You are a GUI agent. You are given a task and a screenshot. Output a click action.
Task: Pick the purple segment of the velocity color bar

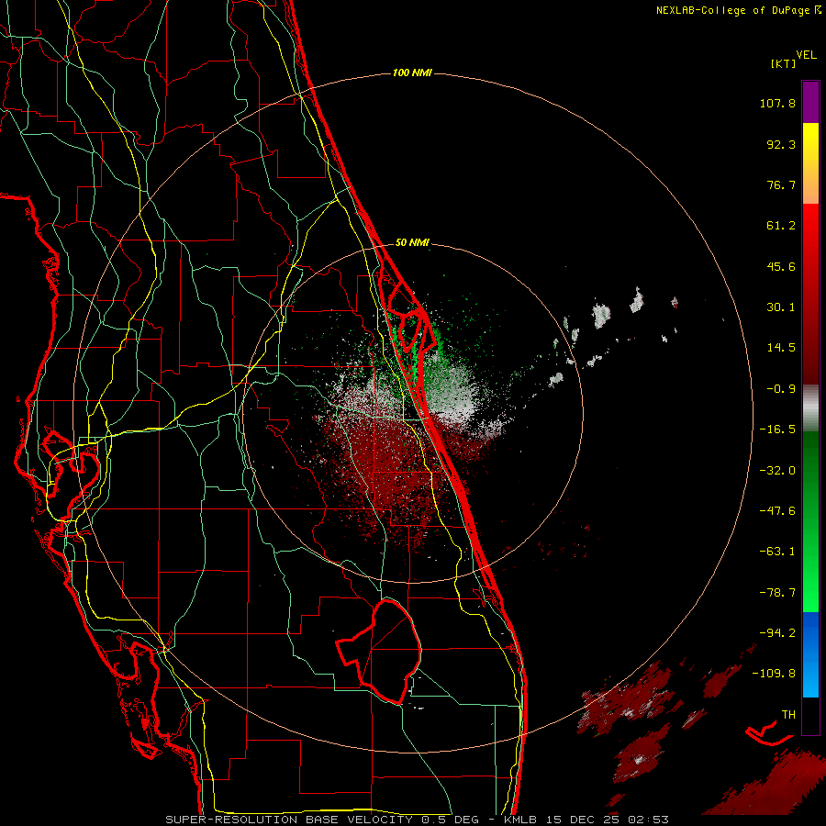point(810,102)
